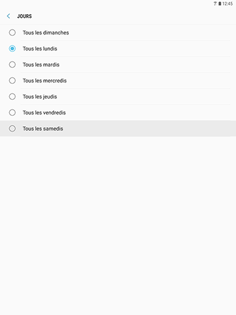Viewport: 236px width, 315px height.
Task: Tap the Tous les dimanches label
Action: point(45,33)
